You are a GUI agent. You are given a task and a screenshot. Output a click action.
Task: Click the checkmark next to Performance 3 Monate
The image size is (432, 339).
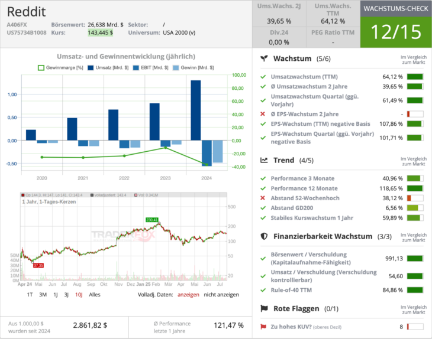(x=263, y=178)
